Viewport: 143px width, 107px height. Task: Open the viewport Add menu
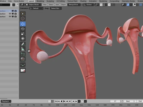click(x=57, y=5)
